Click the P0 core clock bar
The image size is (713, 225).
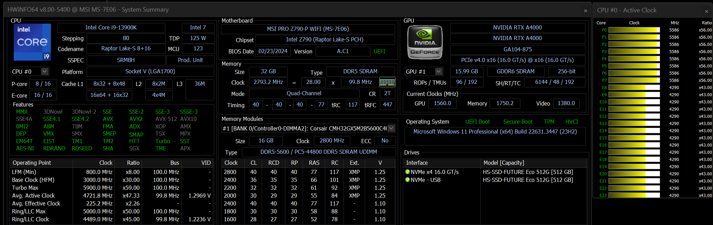tap(634, 30)
